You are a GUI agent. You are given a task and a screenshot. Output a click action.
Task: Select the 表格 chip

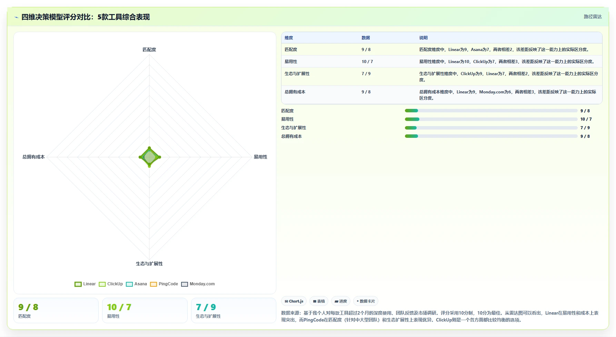pos(319,301)
